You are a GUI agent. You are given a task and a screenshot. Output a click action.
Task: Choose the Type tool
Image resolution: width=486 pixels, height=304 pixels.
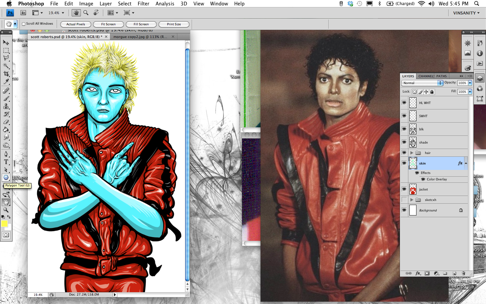click(6, 162)
